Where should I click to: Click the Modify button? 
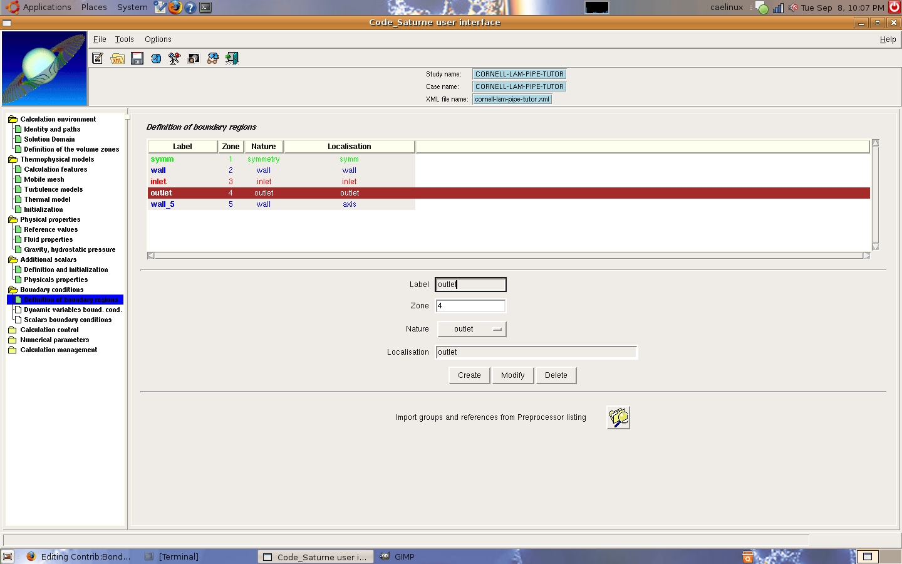click(x=512, y=375)
